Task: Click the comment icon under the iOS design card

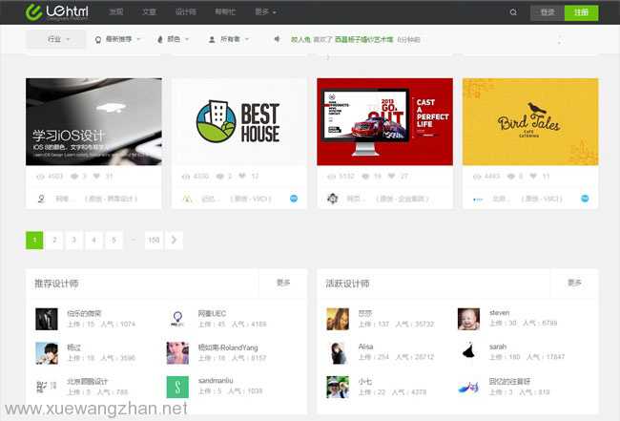Action: point(84,176)
